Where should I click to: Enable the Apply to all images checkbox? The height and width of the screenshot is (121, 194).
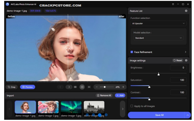tap(132, 106)
